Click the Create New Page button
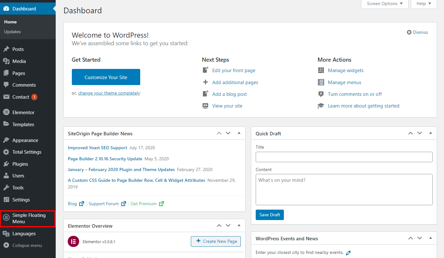444x258 pixels. point(216,241)
